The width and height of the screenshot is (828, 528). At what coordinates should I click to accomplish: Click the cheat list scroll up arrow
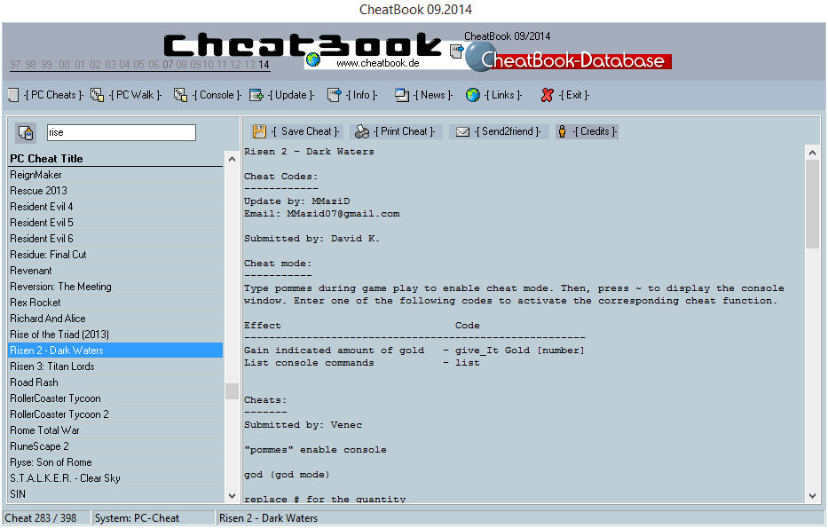(232, 159)
